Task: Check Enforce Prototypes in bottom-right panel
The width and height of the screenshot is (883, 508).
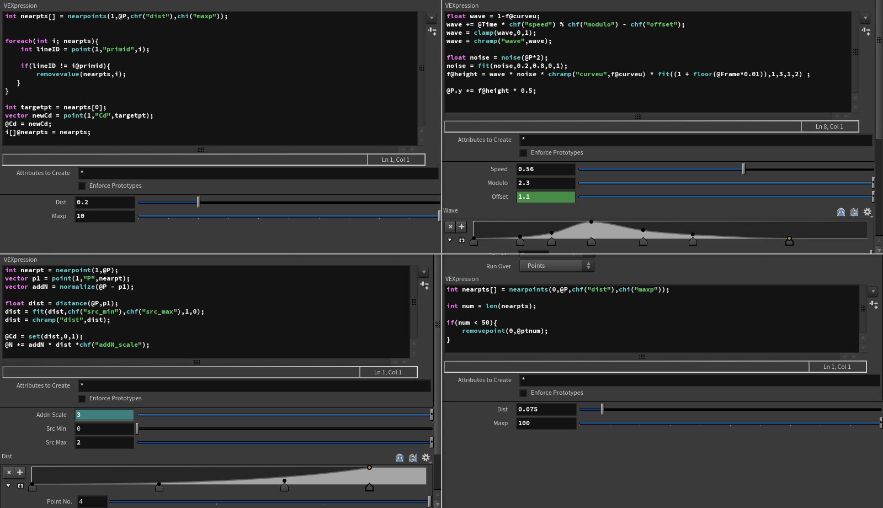Action: [524, 393]
